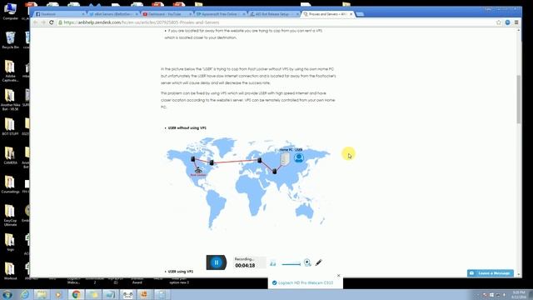Viewport: 533px width, 300px height.
Task: Open the Counselings desktop folder
Action: tap(10, 185)
